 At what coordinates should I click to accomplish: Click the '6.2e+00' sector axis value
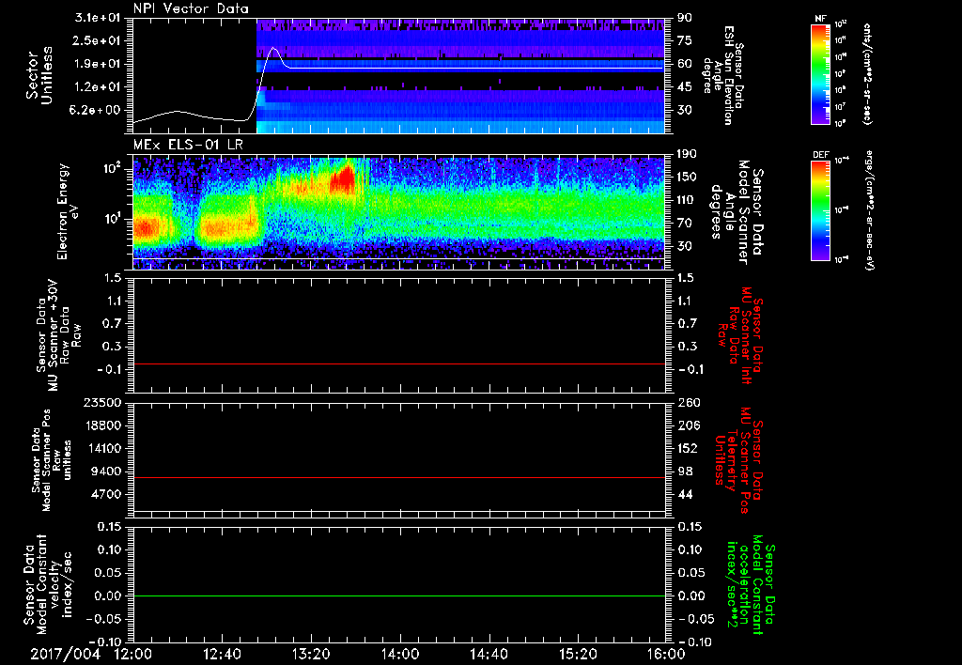pyautogui.click(x=97, y=110)
